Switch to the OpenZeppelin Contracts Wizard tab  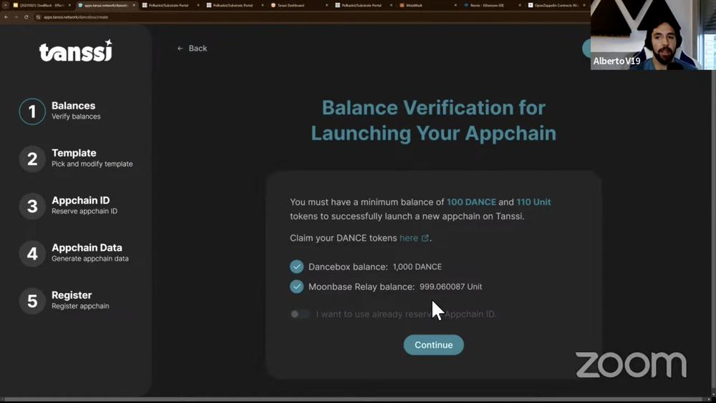[556, 6]
